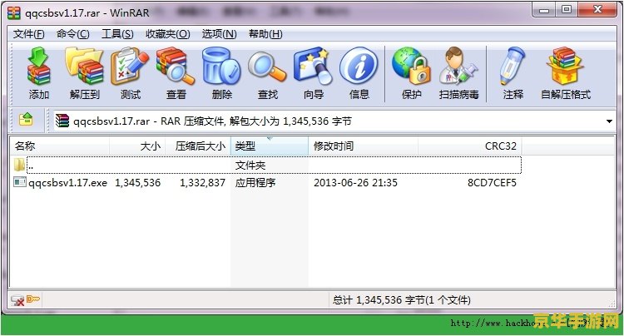The image size is (624, 336).
Task: Sort by 类型 column header
Action: 270,146
